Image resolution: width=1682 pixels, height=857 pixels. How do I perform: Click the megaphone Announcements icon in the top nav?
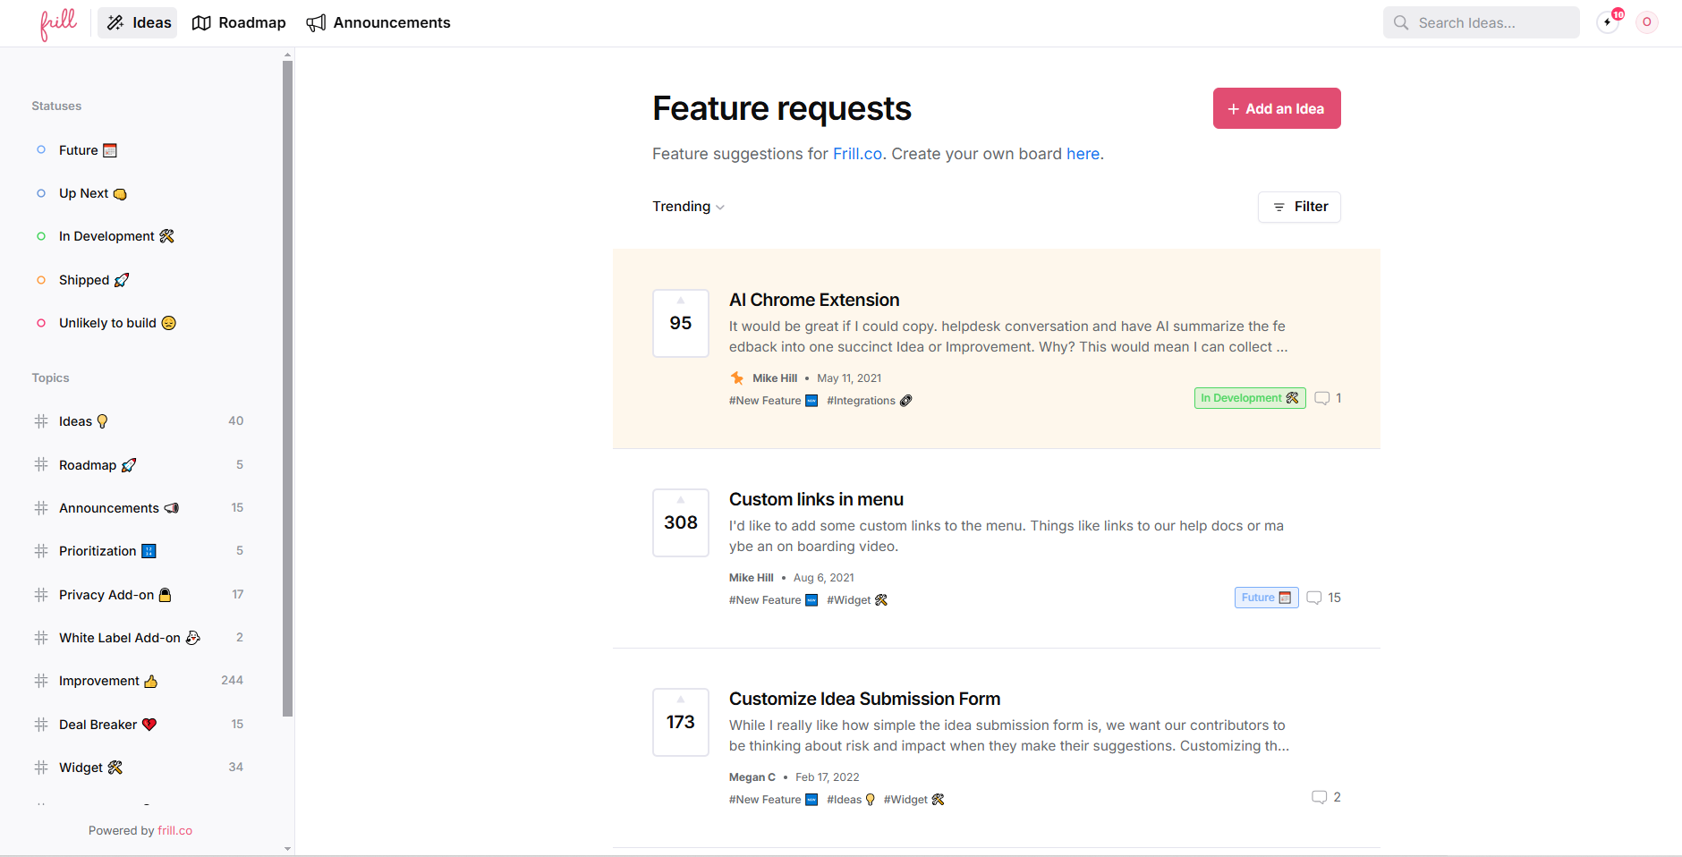(316, 23)
